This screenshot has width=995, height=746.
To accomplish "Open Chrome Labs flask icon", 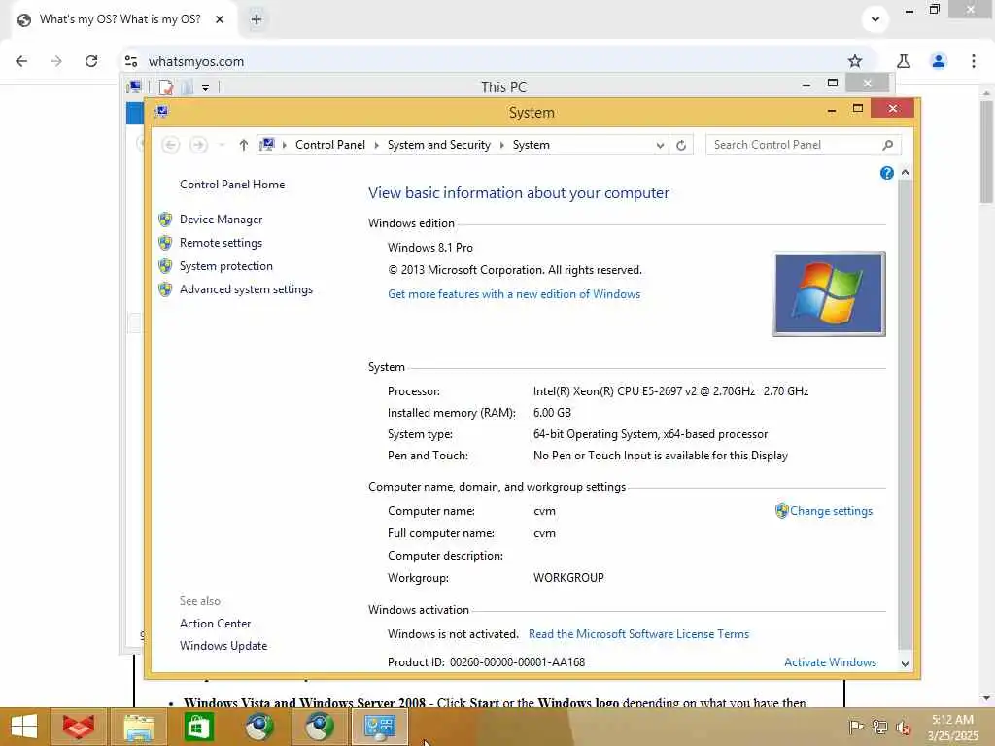I will [904, 61].
